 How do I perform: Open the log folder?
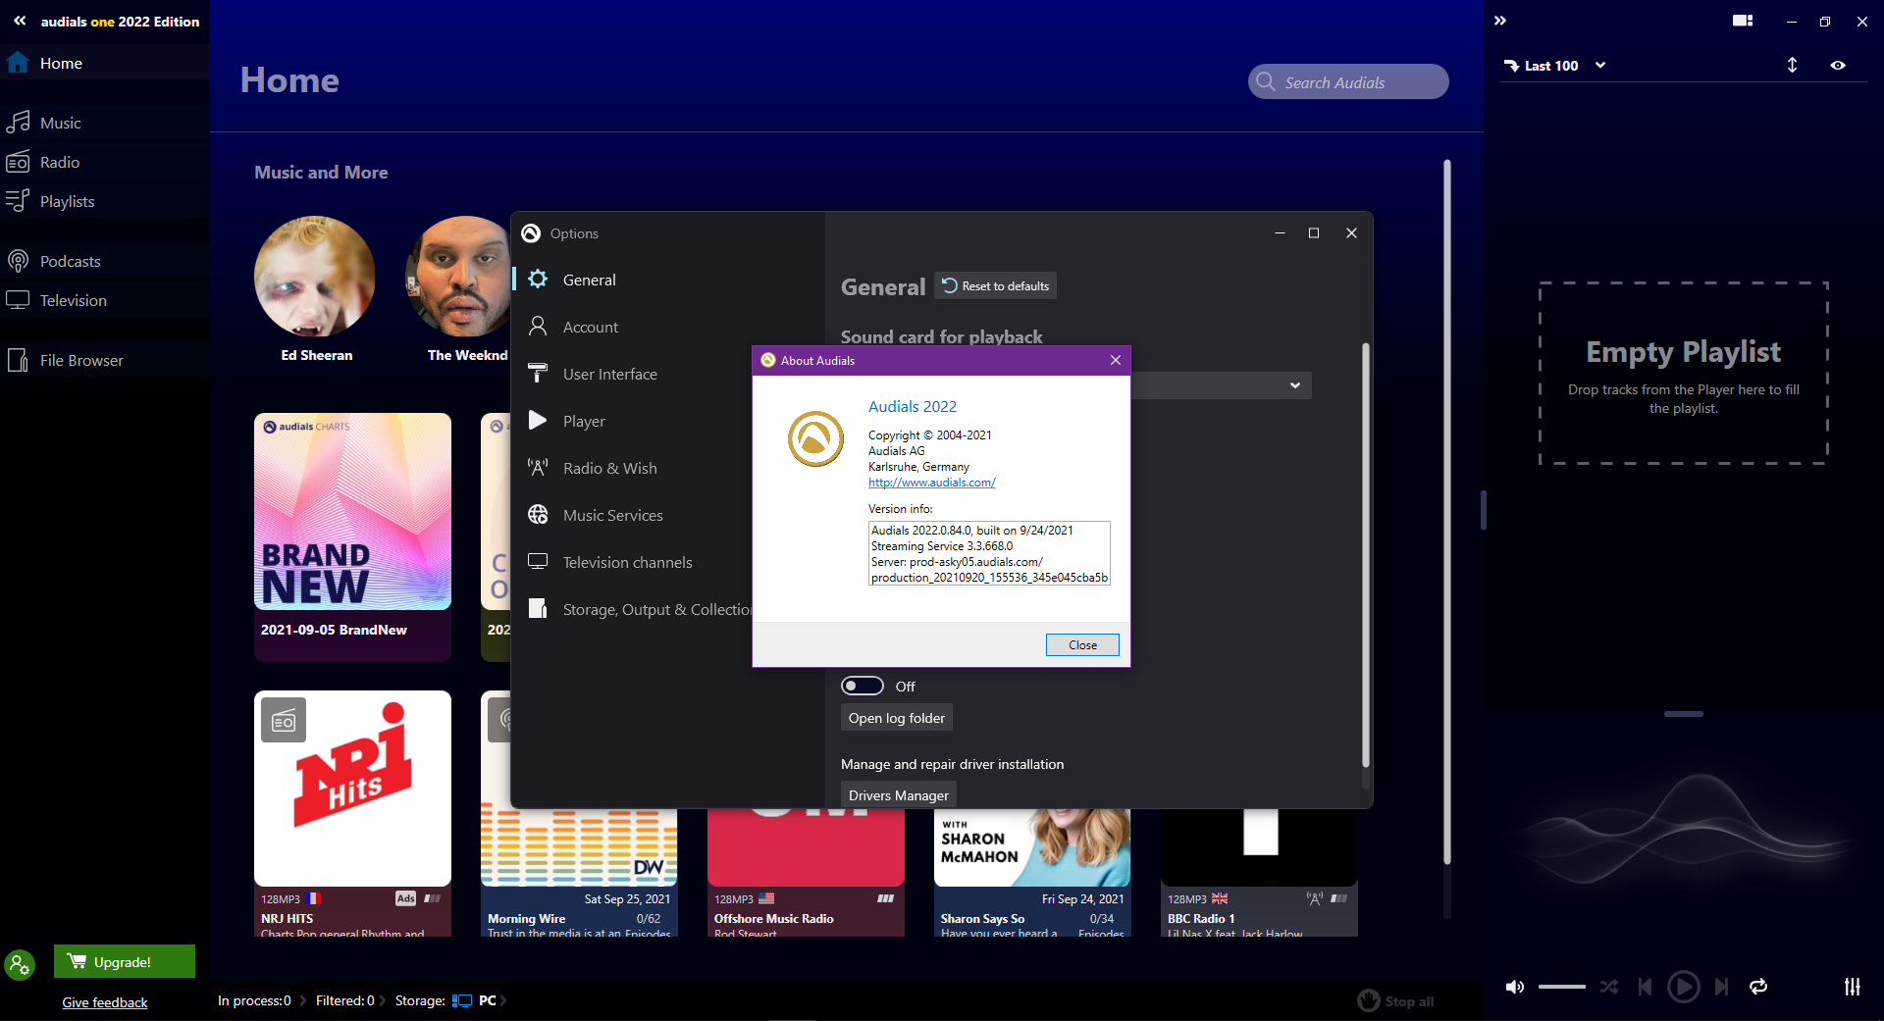coord(897,718)
